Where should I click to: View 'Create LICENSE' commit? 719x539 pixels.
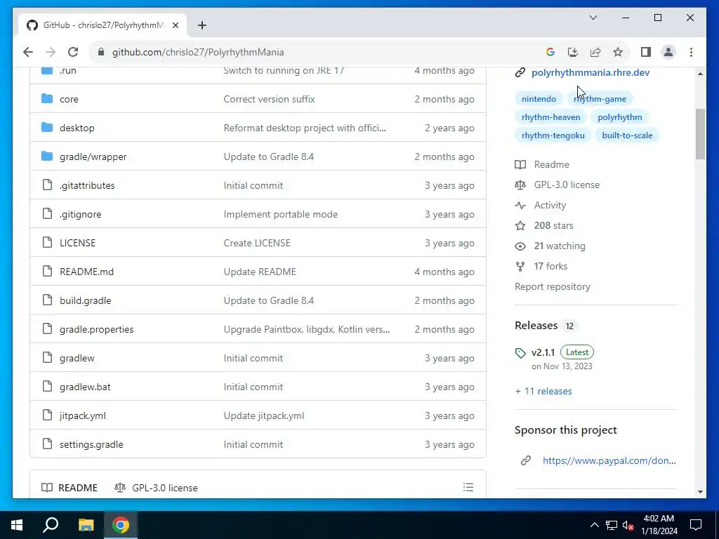pos(257,243)
